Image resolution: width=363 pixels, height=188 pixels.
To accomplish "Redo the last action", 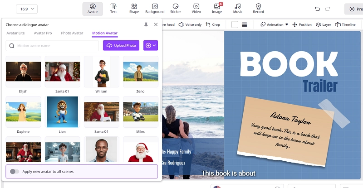I will click(327, 9).
